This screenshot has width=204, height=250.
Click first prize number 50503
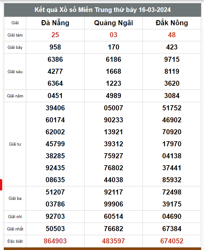tap(55, 229)
